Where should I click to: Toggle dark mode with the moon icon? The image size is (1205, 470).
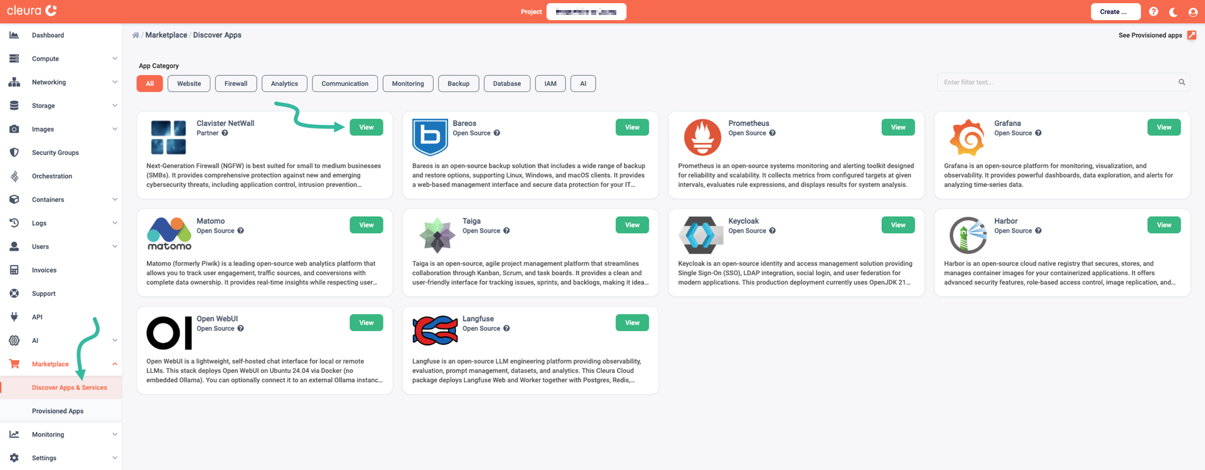[1173, 12]
